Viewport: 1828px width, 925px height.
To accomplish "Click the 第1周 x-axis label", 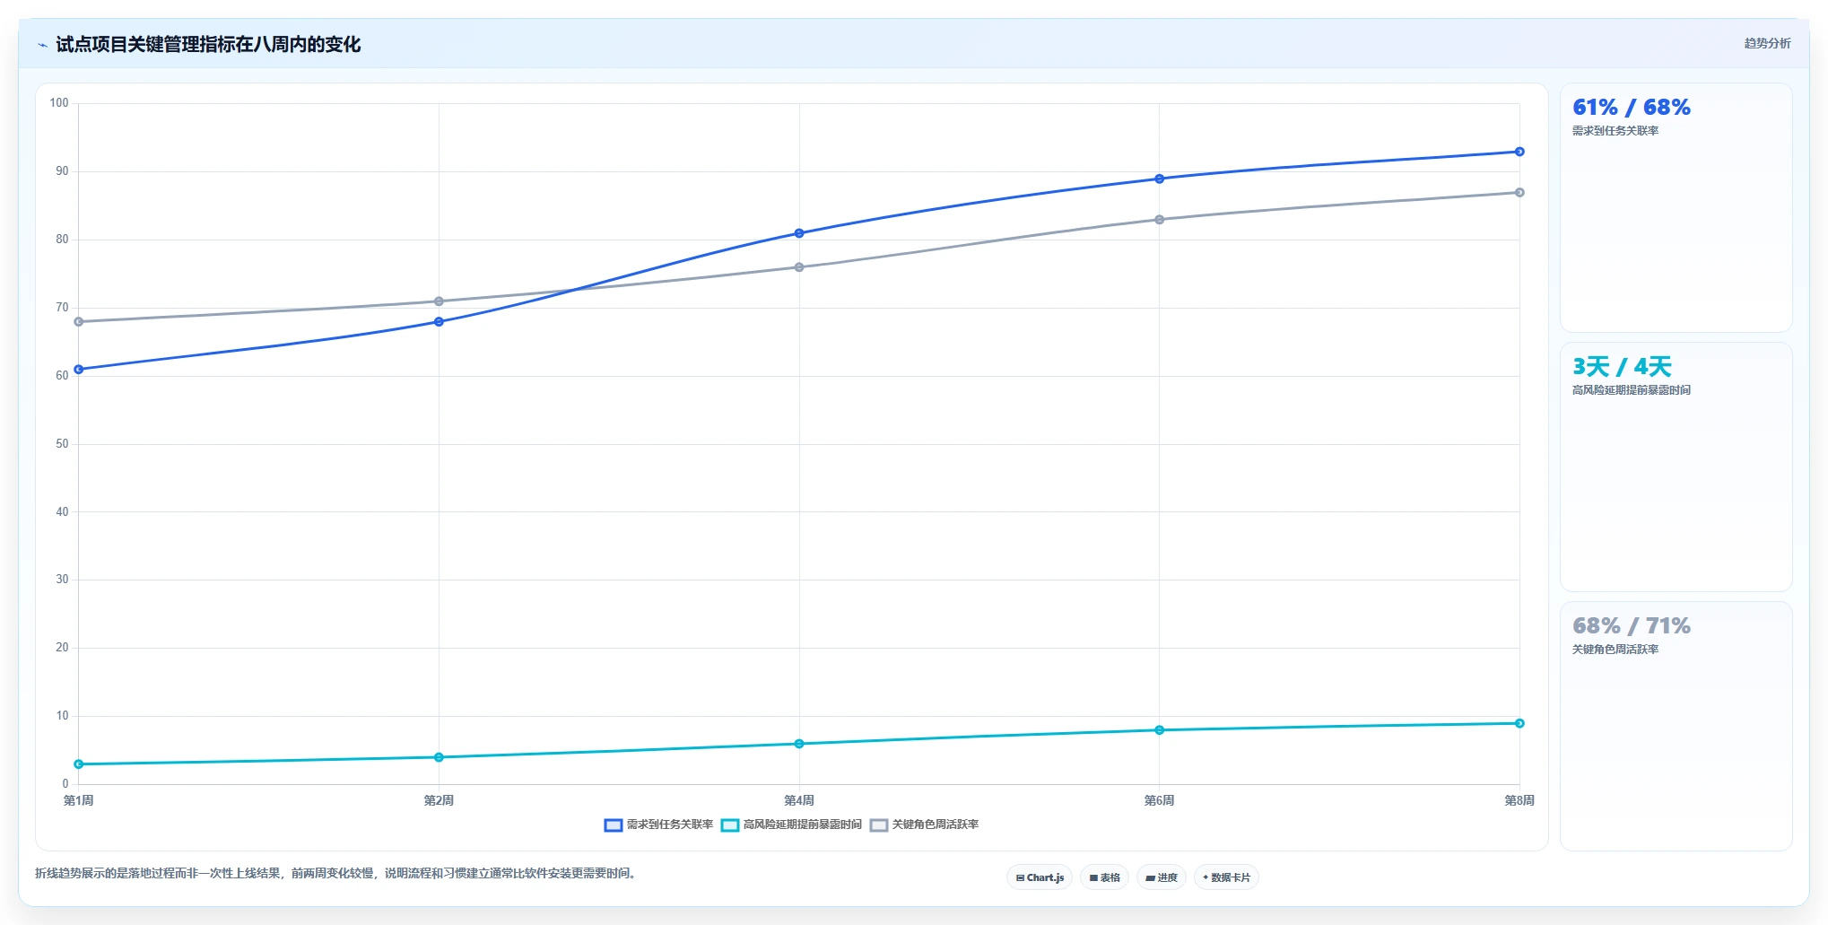I will (x=79, y=800).
